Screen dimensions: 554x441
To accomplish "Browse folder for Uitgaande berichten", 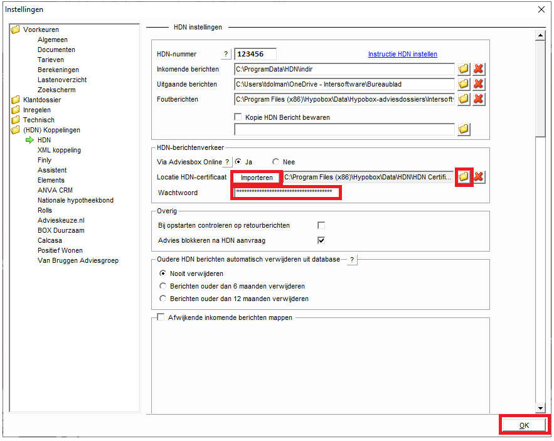I will pos(464,84).
